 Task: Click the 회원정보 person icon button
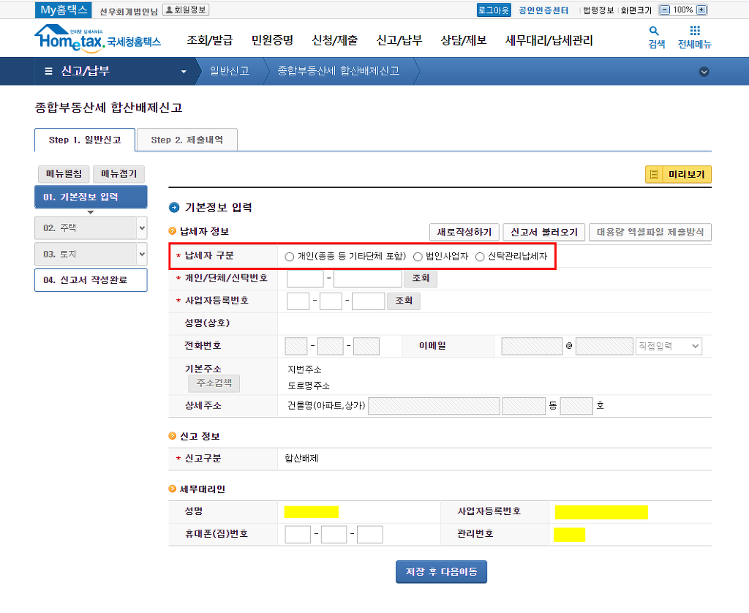tap(186, 10)
